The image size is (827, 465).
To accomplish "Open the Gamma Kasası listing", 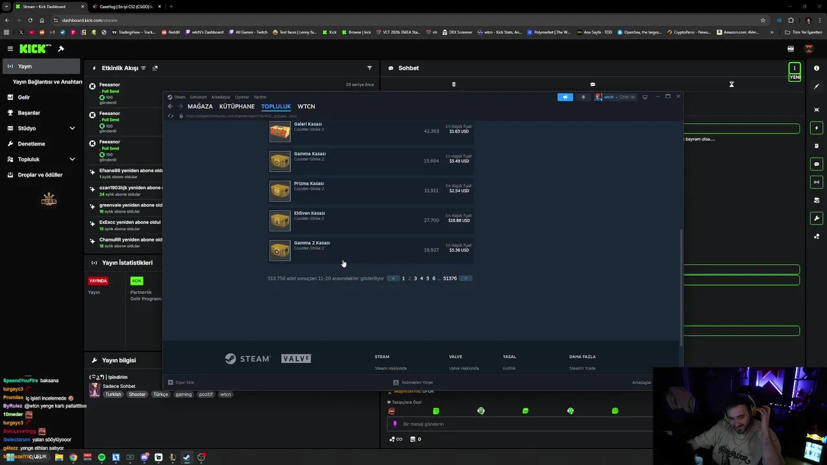I will (372, 161).
